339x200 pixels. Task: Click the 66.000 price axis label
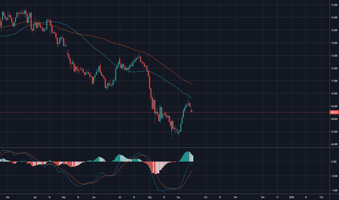[x=334, y=144]
